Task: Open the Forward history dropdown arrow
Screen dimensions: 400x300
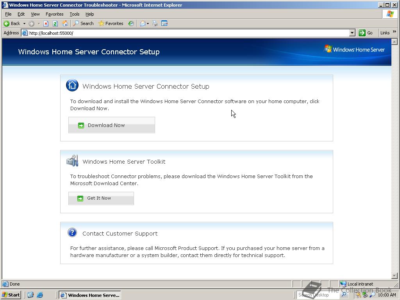Action: click(39, 23)
